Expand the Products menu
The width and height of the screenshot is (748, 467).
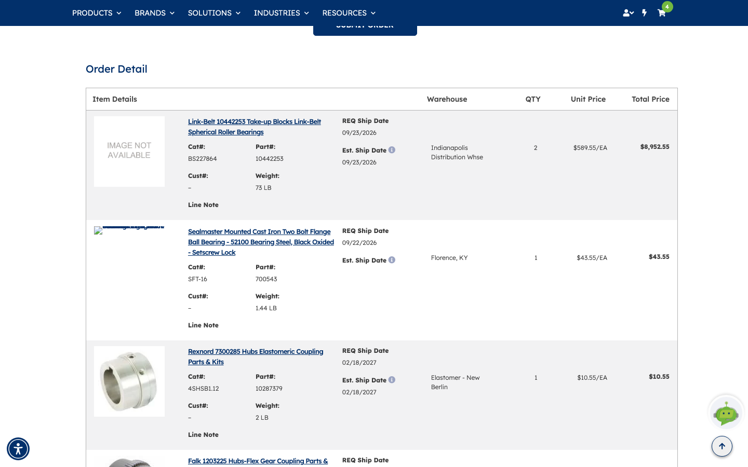(x=97, y=13)
